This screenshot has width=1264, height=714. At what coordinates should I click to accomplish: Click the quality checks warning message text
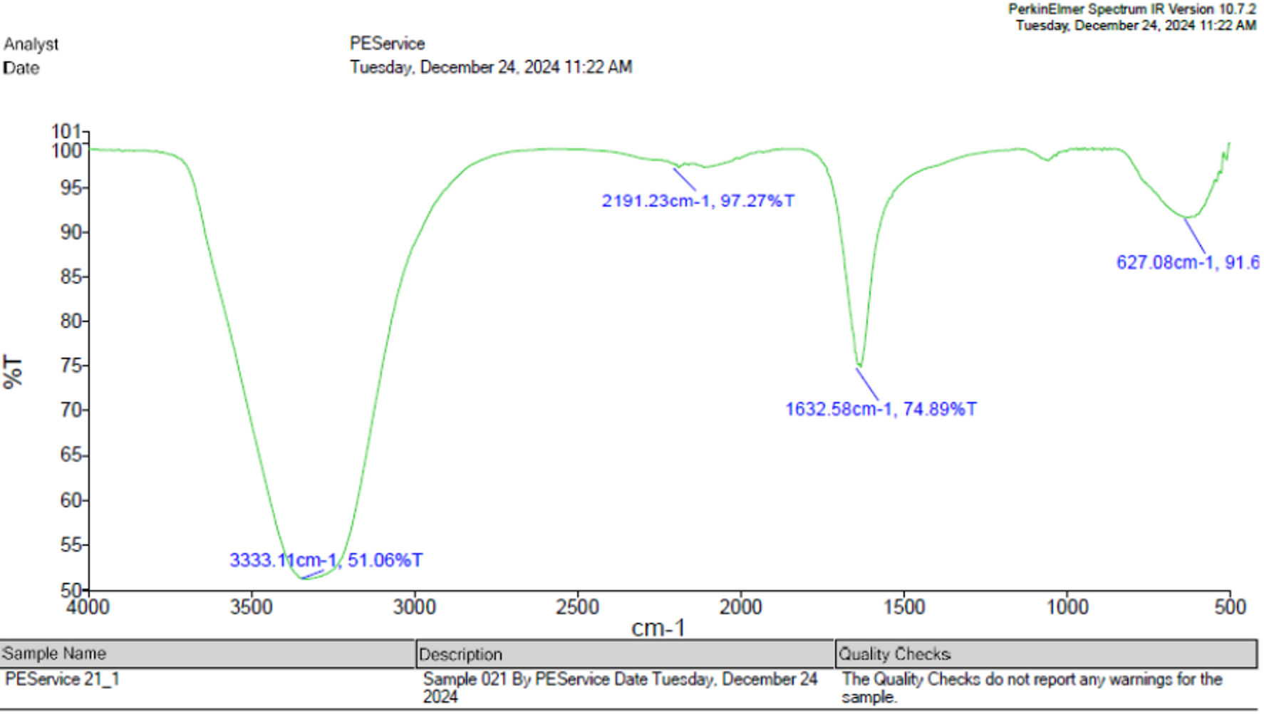(1031, 688)
